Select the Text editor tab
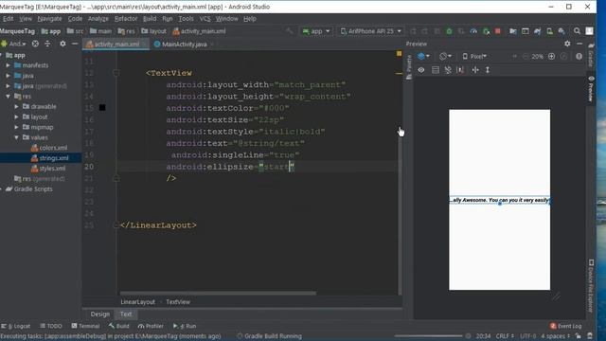The height and width of the screenshot is (341, 606). (x=126, y=314)
